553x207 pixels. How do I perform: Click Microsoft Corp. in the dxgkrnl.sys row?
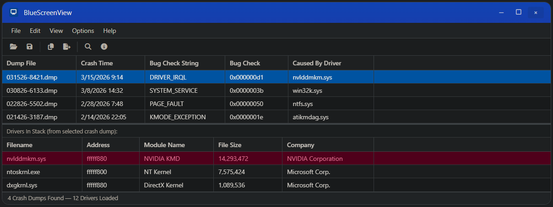click(309, 185)
